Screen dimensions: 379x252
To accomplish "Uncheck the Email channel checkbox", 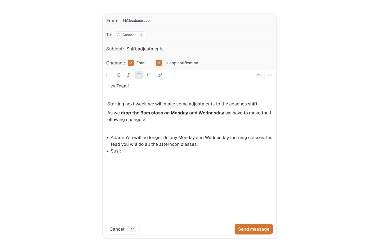I will 131,63.
